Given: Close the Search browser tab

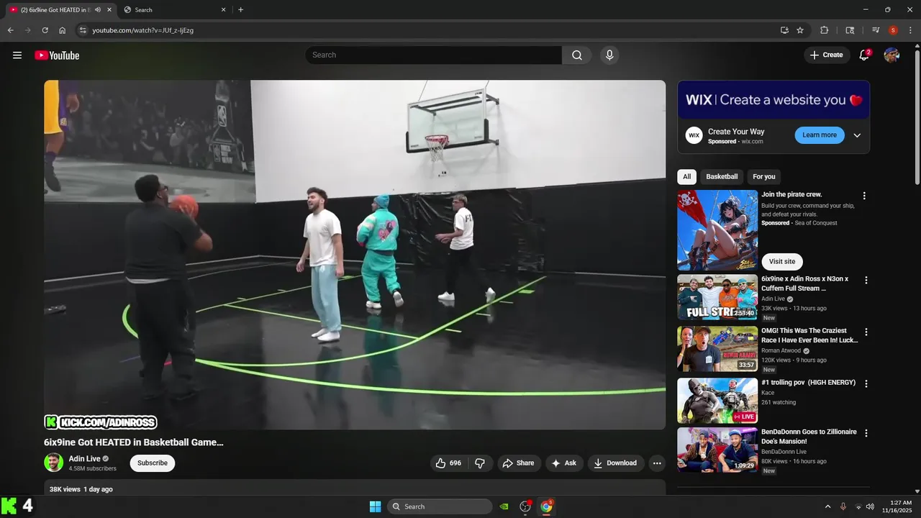Looking at the screenshot, I should (223, 10).
